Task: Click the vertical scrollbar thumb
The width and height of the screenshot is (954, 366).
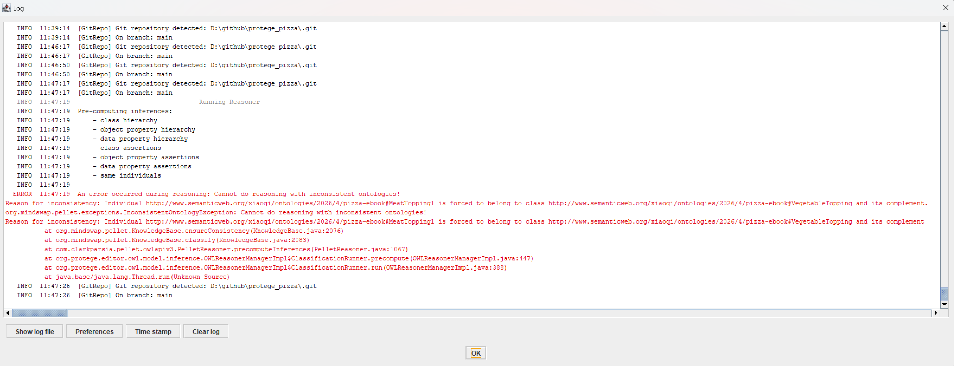Action: pos(945,293)
